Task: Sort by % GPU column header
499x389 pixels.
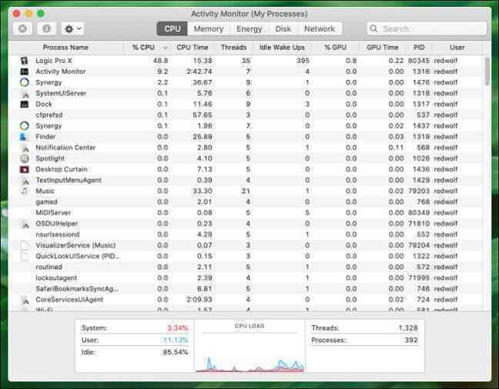Action: click(335, 48)
